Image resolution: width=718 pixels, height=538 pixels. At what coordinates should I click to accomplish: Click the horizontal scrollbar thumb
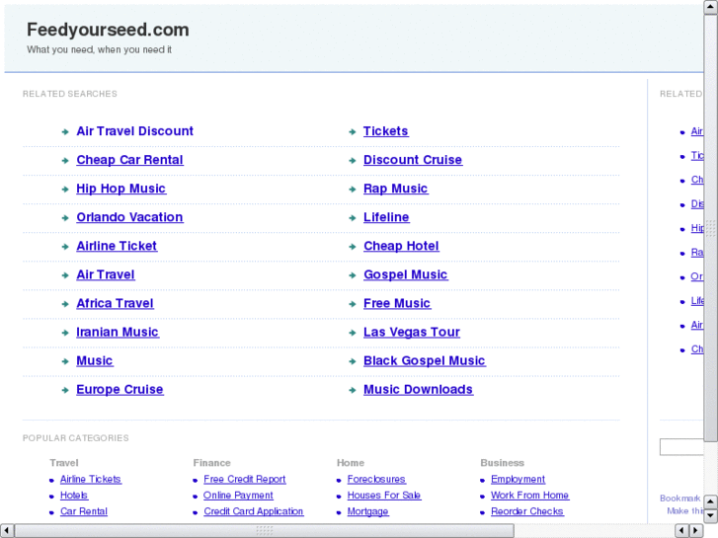point(265,531)
